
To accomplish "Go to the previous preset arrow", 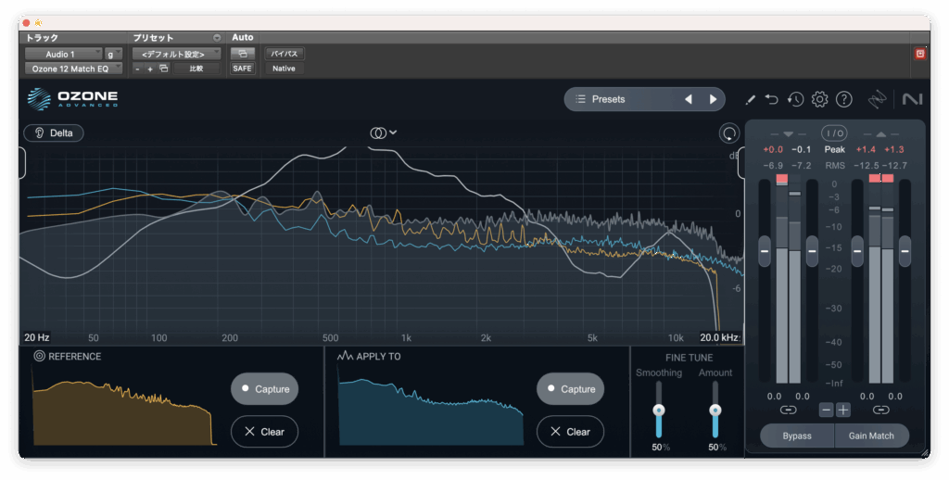I will coord(688,99).
